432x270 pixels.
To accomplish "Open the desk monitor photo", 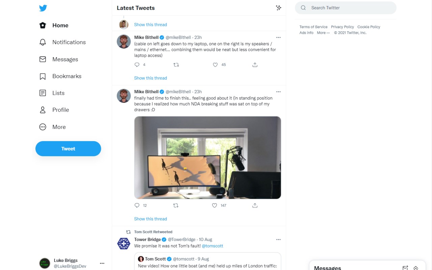I will click(208, 158).
